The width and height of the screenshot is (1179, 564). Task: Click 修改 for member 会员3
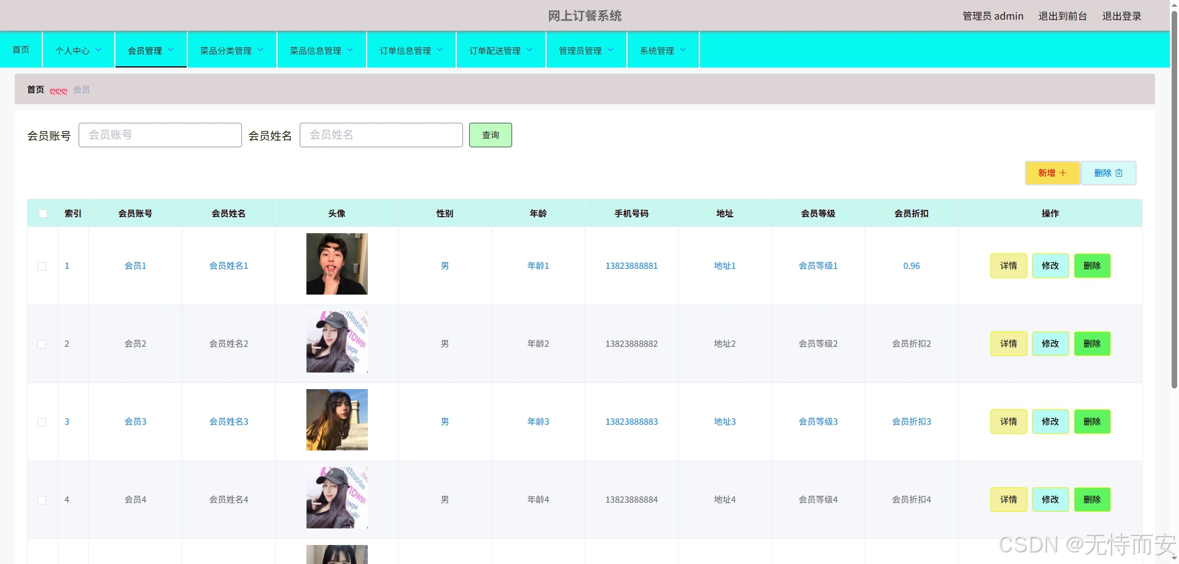[1051, 422]
